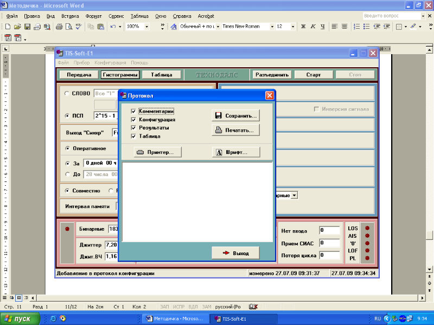Screen dimensions: 434x325
Task: Toggle bold (Ж) formatting in Word
Action: point(303,27)
